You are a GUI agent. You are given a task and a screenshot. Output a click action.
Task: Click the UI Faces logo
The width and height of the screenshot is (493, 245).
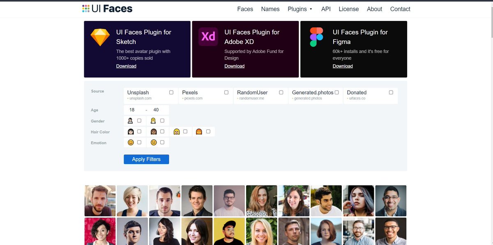pyautogui.click(x=107, y=9)
